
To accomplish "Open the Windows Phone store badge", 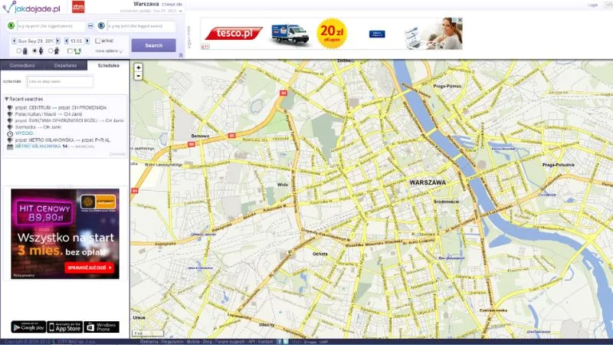I will [x=101, y=327].
